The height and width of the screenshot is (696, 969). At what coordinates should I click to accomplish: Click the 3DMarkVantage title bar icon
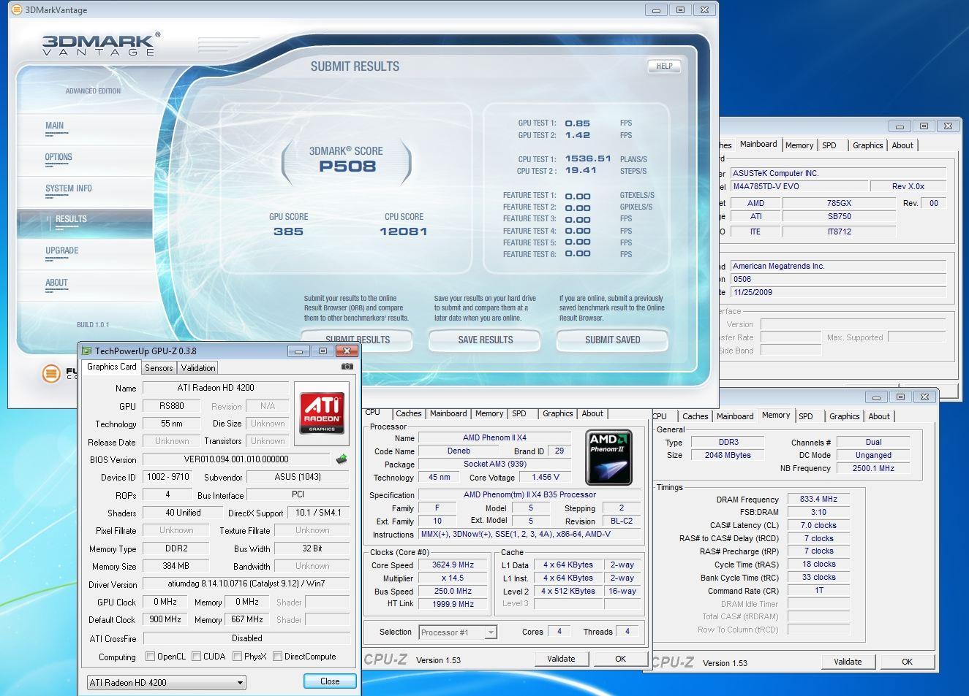[x=17, y=10]
